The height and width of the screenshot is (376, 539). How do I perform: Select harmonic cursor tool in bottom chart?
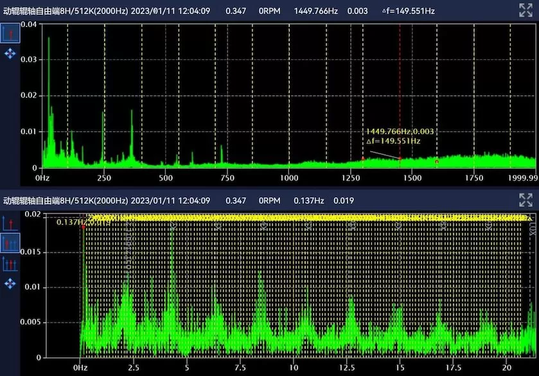pyautogui.click(x=10, y=243)
